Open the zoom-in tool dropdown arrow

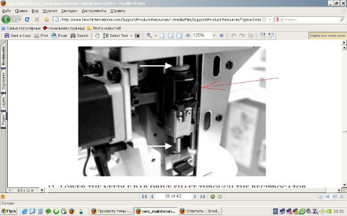pyautogui.click(x=156, y=35)
